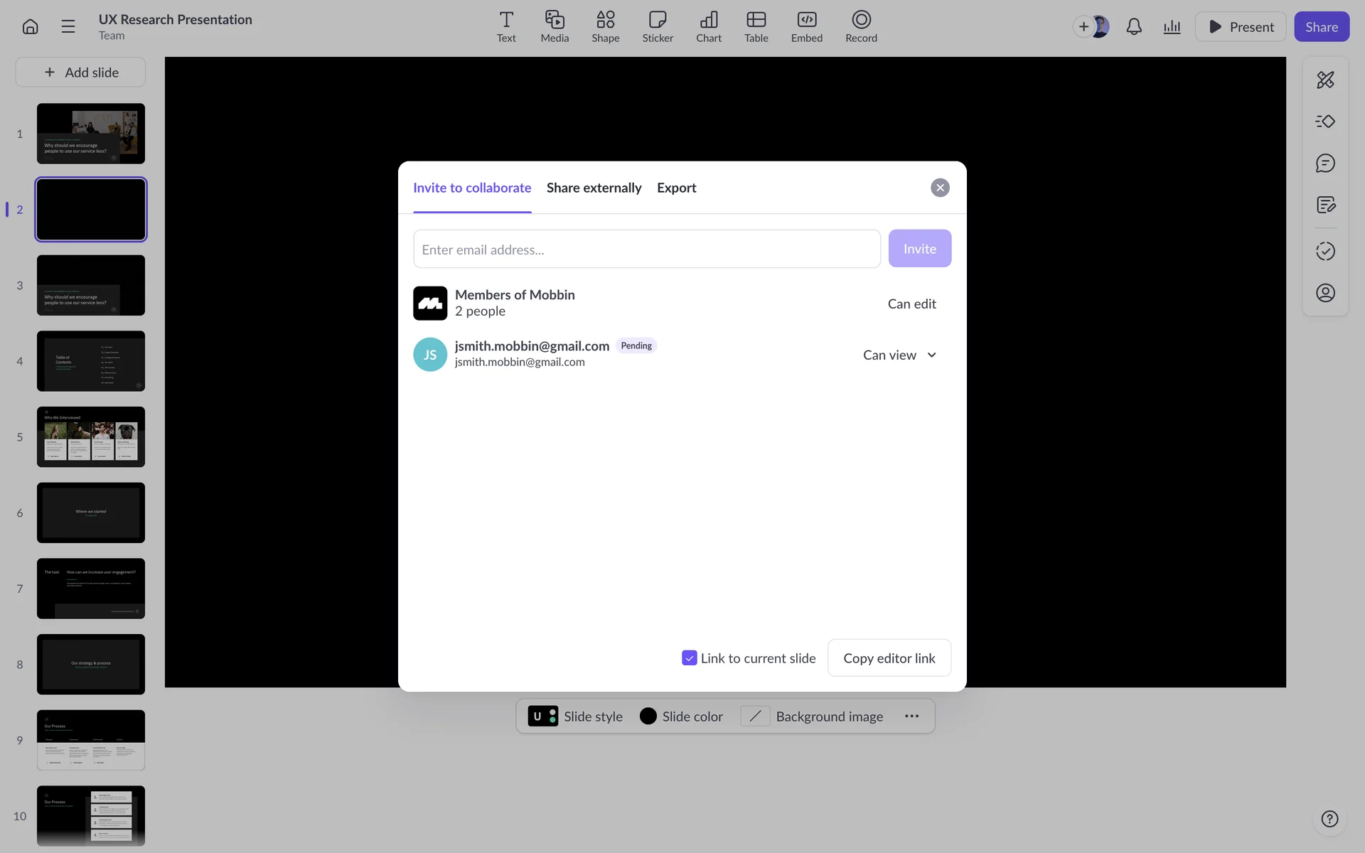The height and width of the screenshot is (853, 1365).
Task: Open the Slide style picker
Action: (x=575, y=717)
